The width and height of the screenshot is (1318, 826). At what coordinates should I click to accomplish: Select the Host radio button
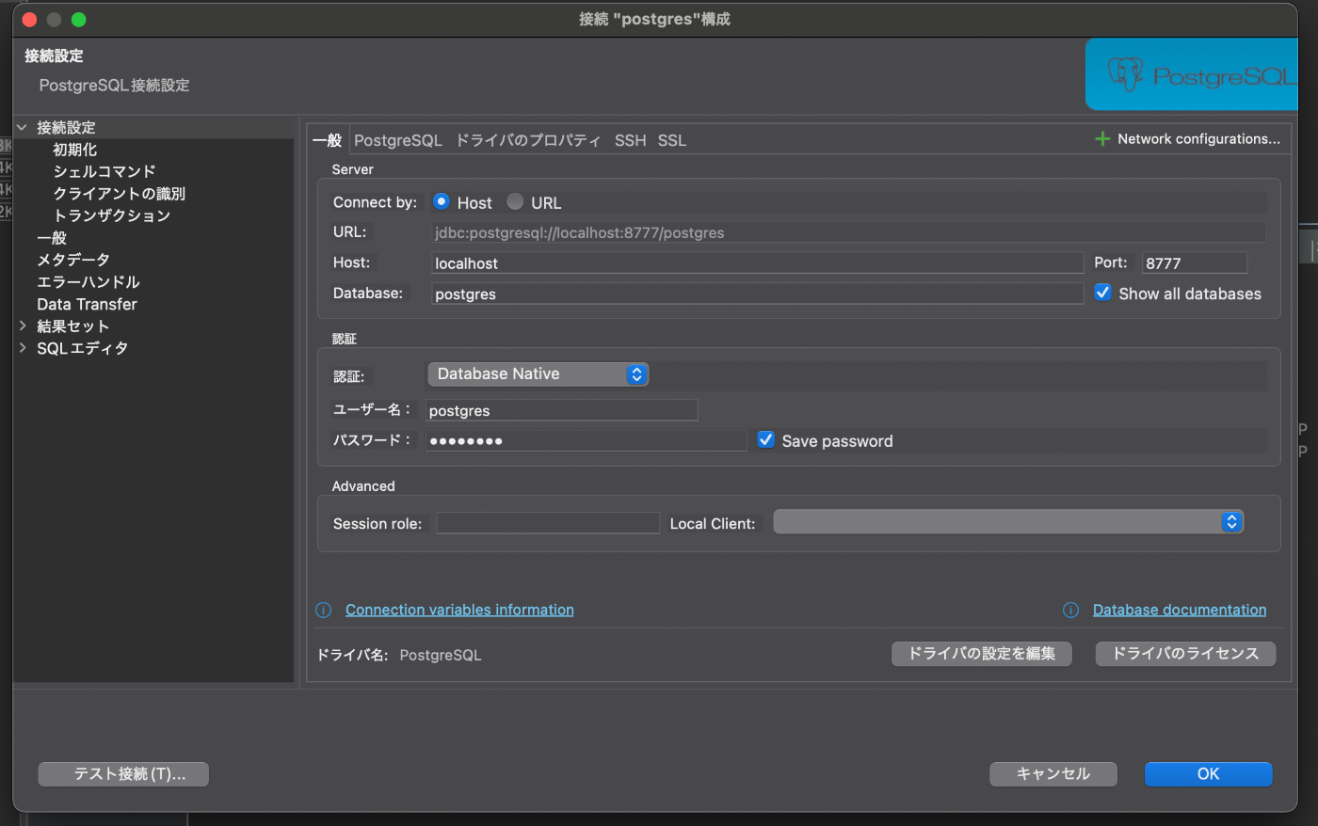point(441,201)
